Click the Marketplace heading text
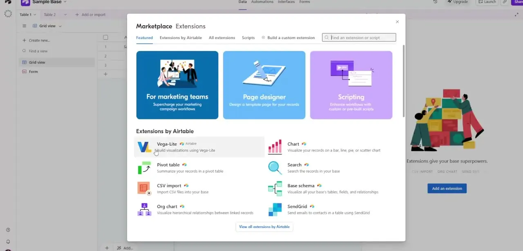This screenshot has width=523, height=251. (154, 26)
